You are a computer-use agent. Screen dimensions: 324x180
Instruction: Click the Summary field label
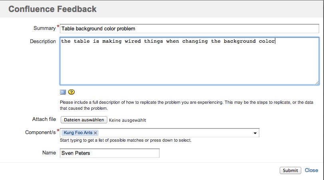44,28
